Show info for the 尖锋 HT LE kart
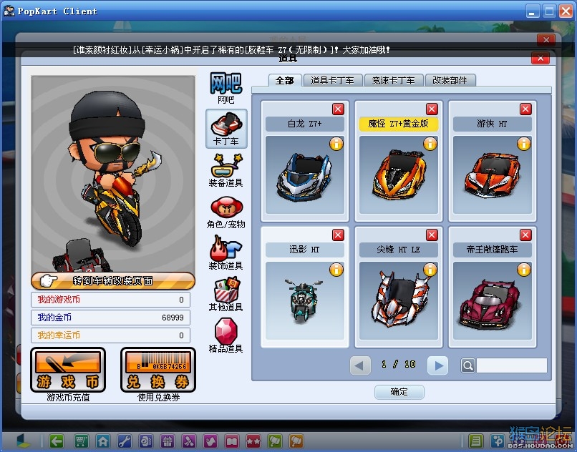Screen dimensions: 577x452 point(430,270)
